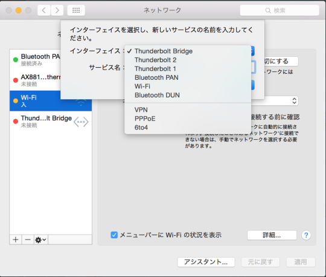This screenshot has height=277, width=326.
Task: Click the forward navigation arrow
Action: [x=57, y=10]
